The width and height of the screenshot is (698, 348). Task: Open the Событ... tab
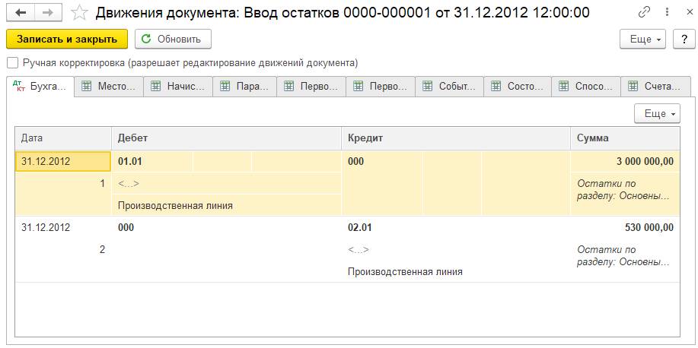point(450,87)
